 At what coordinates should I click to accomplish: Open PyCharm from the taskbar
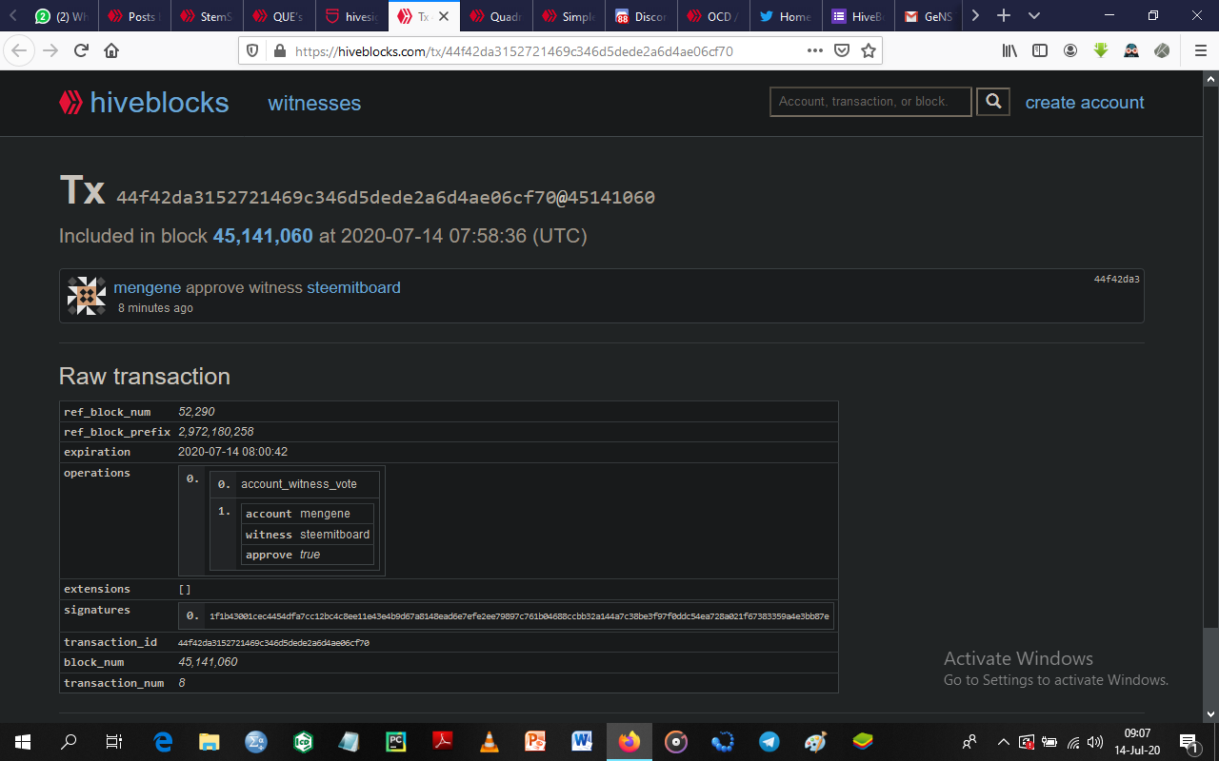pos(396,741)
